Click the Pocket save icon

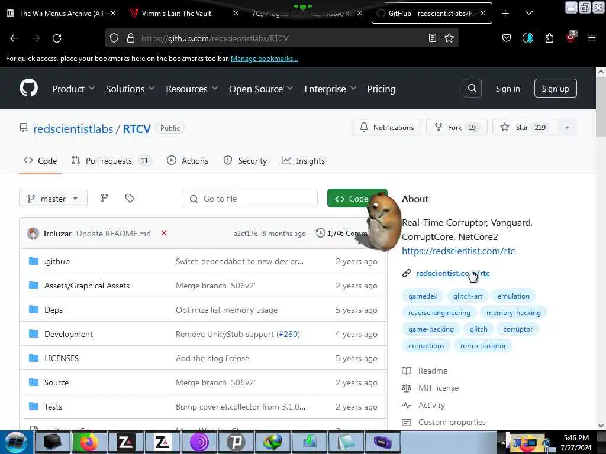click(507, 38)
